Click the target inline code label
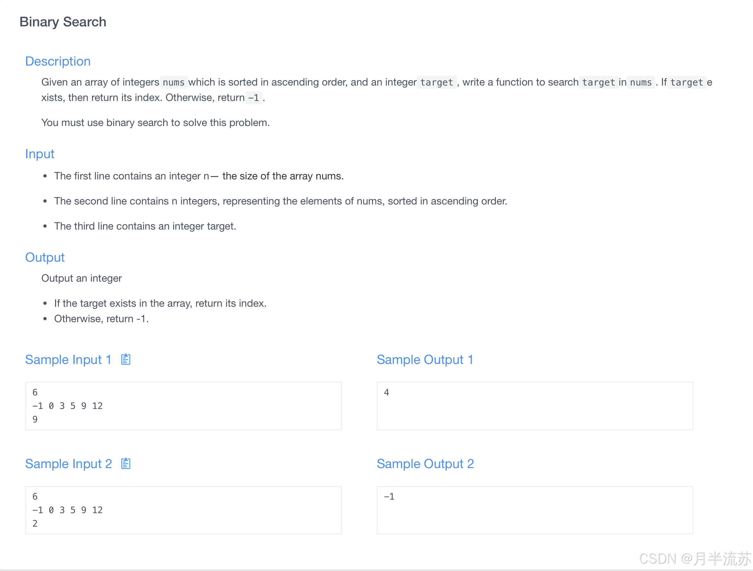This screenshot has height=571, width=753. 437,82
